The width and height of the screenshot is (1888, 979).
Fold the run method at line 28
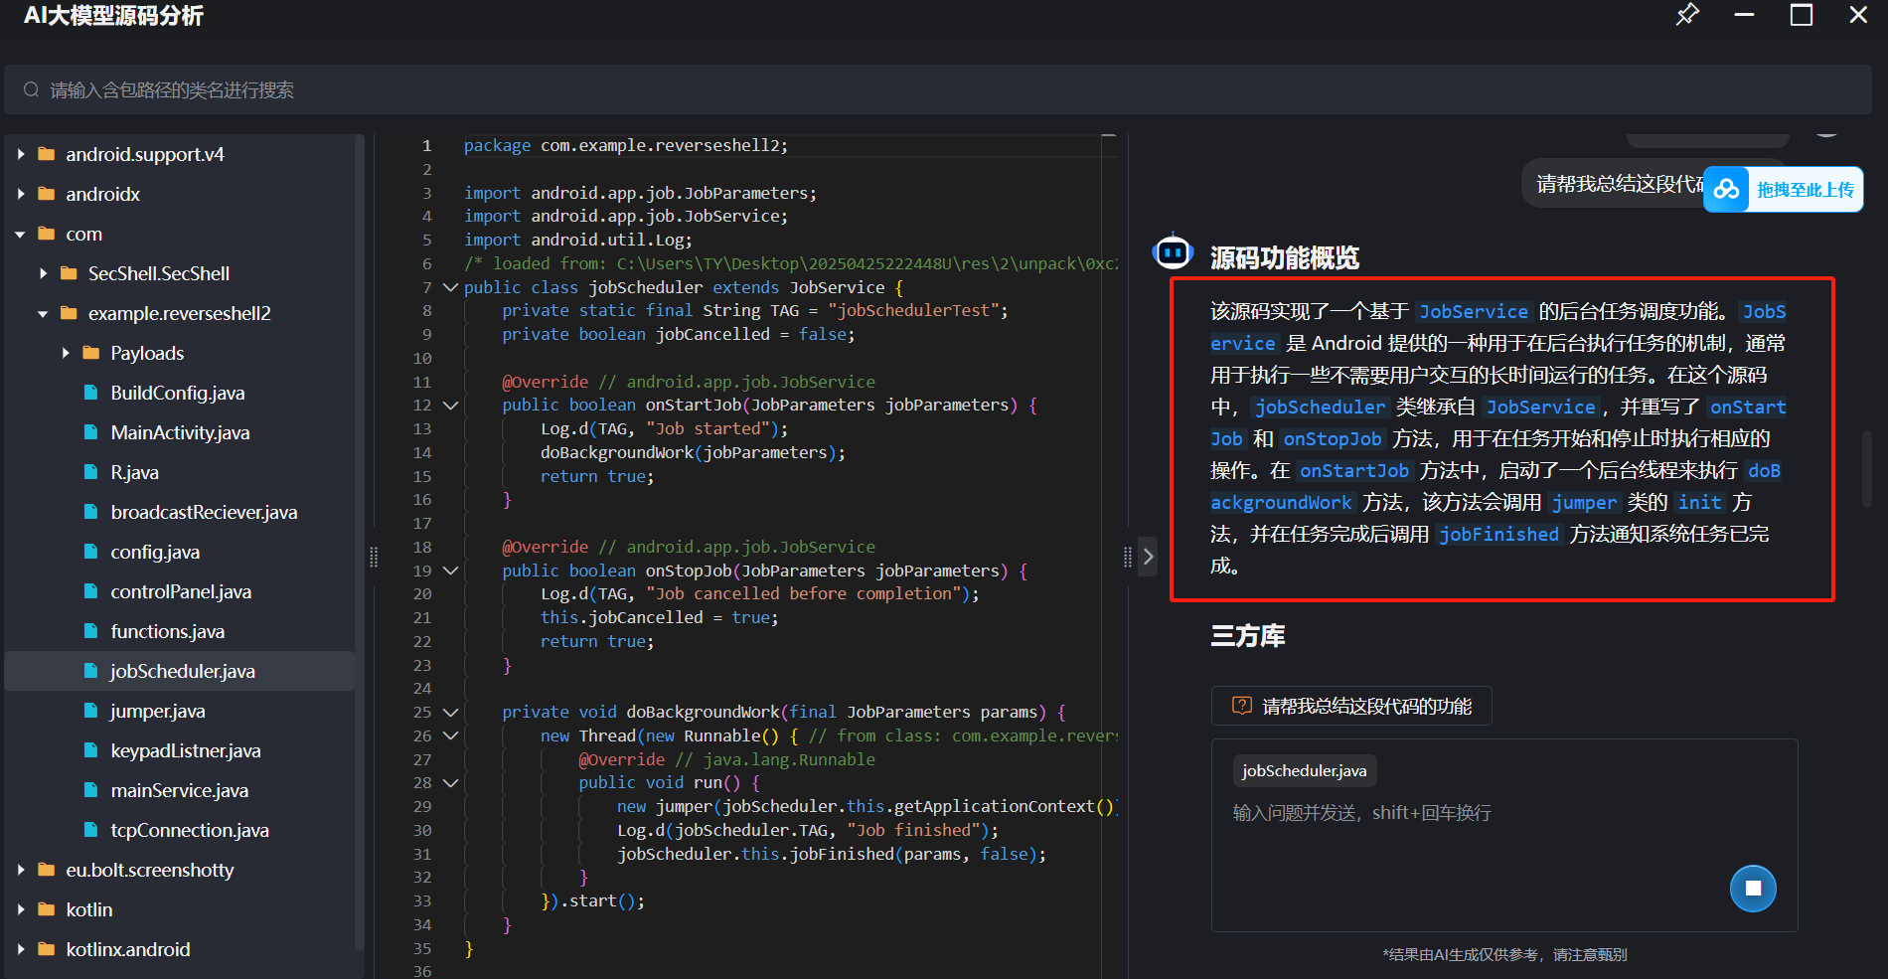tap(450, 783)
